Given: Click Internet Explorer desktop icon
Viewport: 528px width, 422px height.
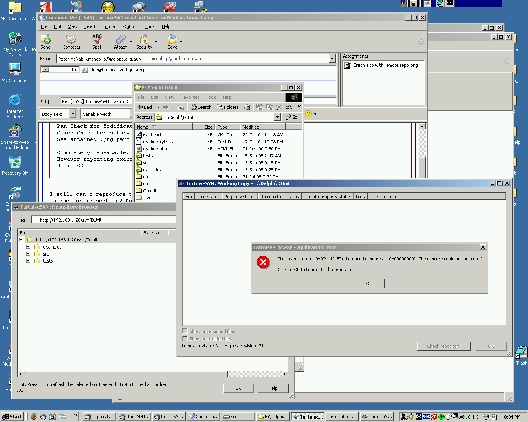Looking at the screenshot, I should [15, 106].
